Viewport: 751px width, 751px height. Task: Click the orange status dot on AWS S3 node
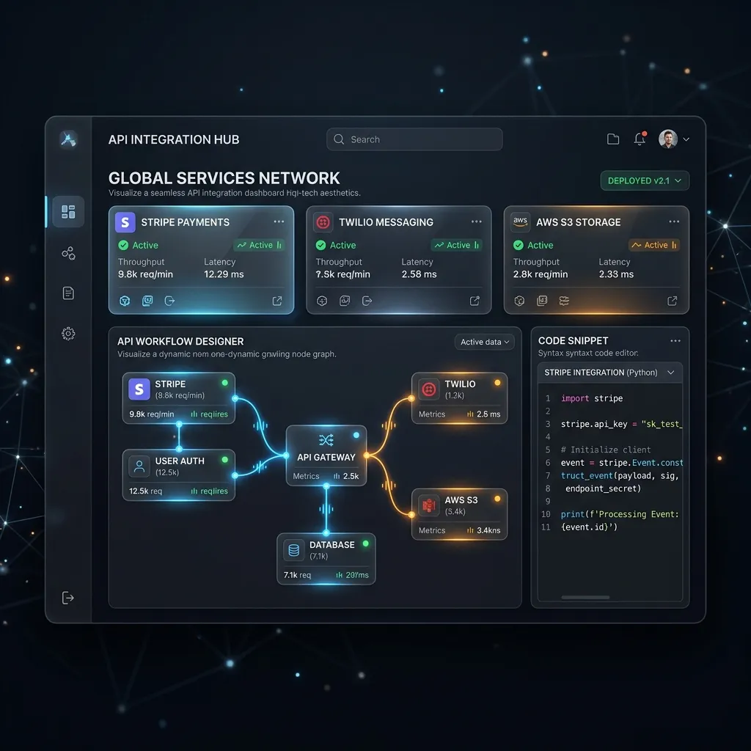[x=497, y=499]
